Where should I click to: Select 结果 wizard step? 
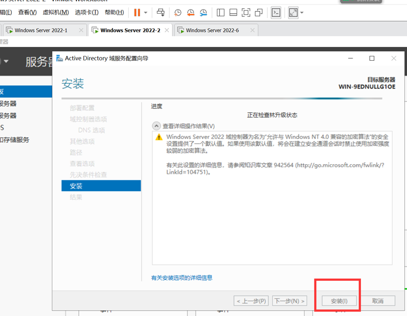pos(76,197)
